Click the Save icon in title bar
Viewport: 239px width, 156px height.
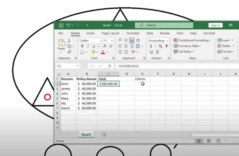[x=61, y=25]
